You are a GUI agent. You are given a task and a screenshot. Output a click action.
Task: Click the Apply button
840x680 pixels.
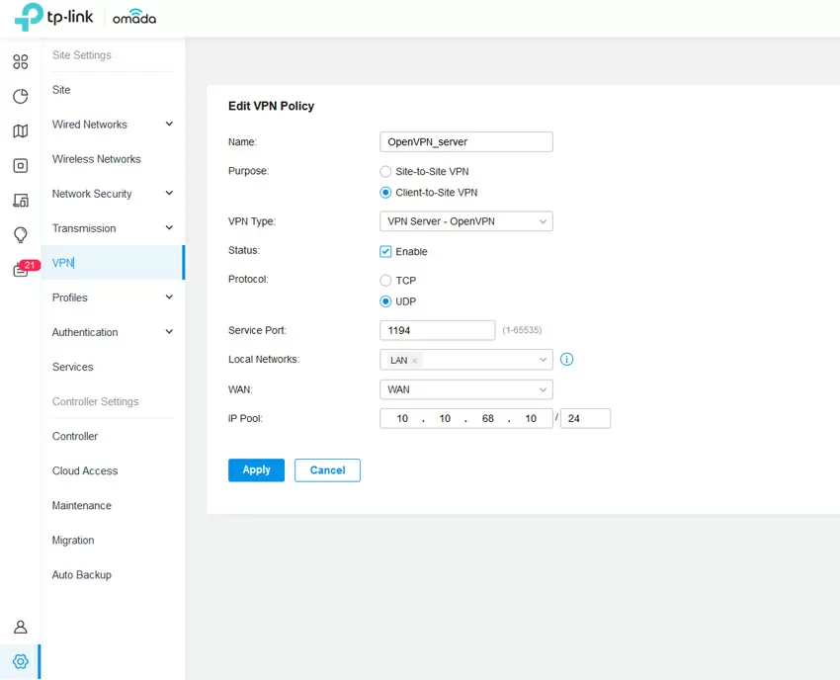click(x=256, y=470)
